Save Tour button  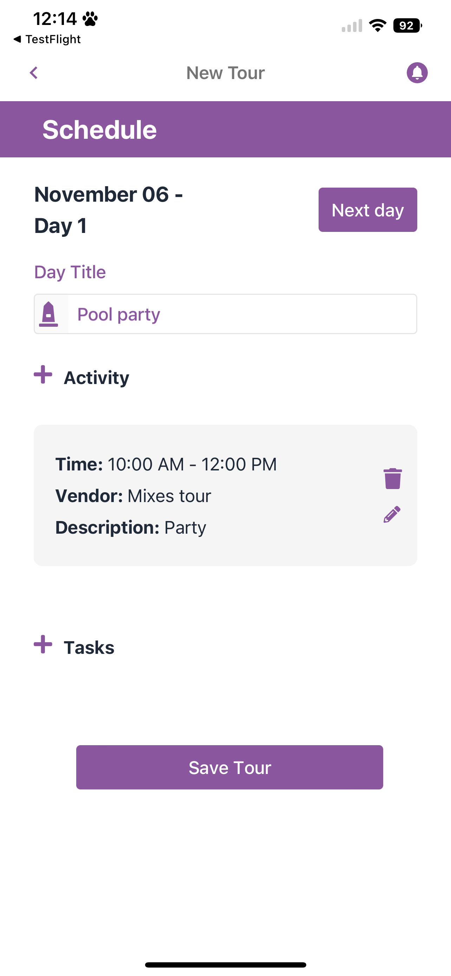coord(229,767)
